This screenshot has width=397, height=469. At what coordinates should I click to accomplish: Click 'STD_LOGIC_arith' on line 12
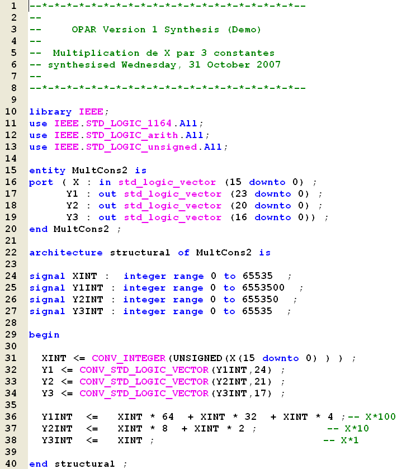(132, 135)
